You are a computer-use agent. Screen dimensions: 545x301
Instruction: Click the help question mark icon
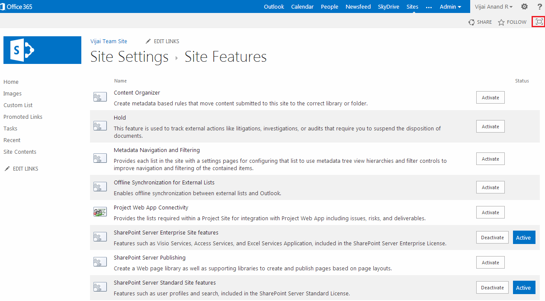539,6
